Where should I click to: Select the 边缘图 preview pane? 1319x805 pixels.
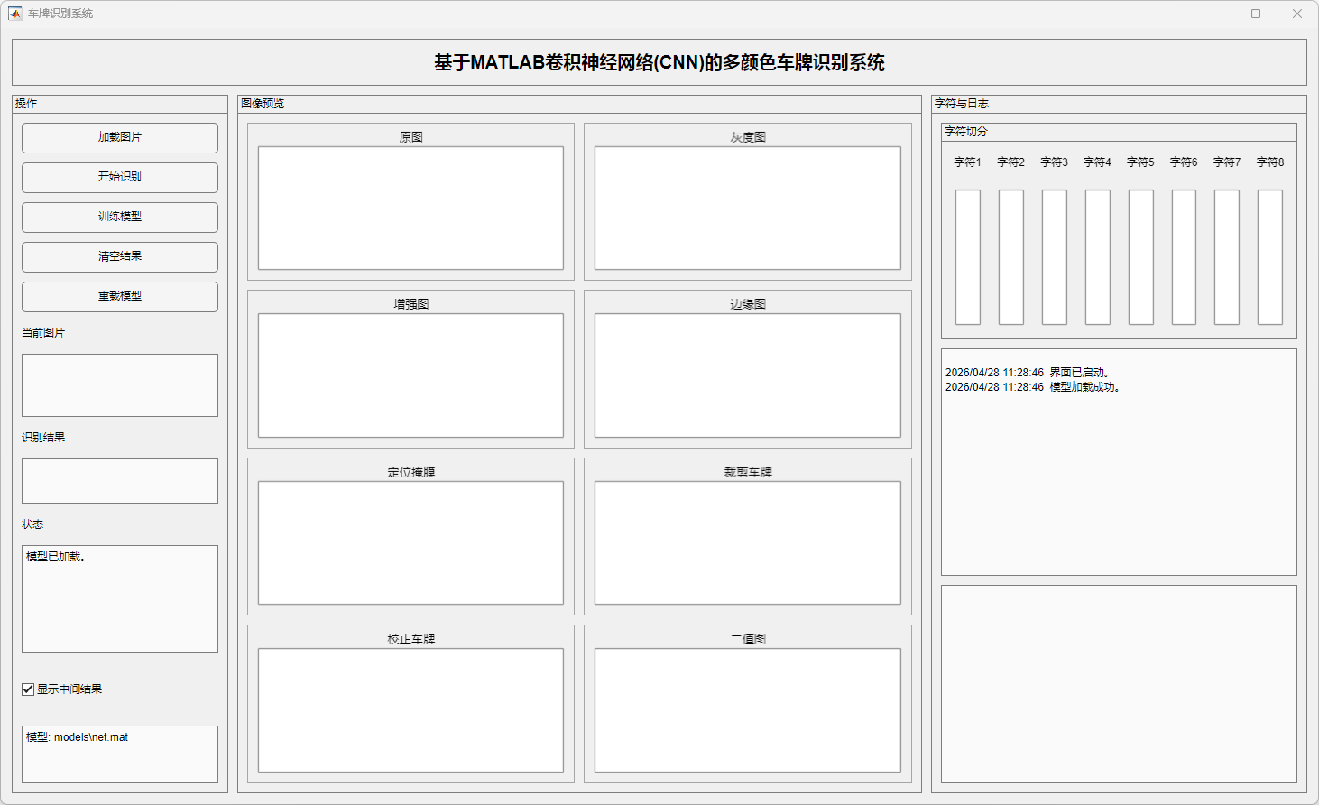click(x=747, y=375)
